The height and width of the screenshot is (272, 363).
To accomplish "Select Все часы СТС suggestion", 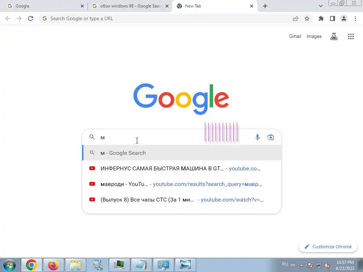I will (x=182, y=200).
